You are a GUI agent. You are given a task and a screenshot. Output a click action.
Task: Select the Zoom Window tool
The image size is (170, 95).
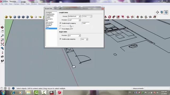coord(2,40)
